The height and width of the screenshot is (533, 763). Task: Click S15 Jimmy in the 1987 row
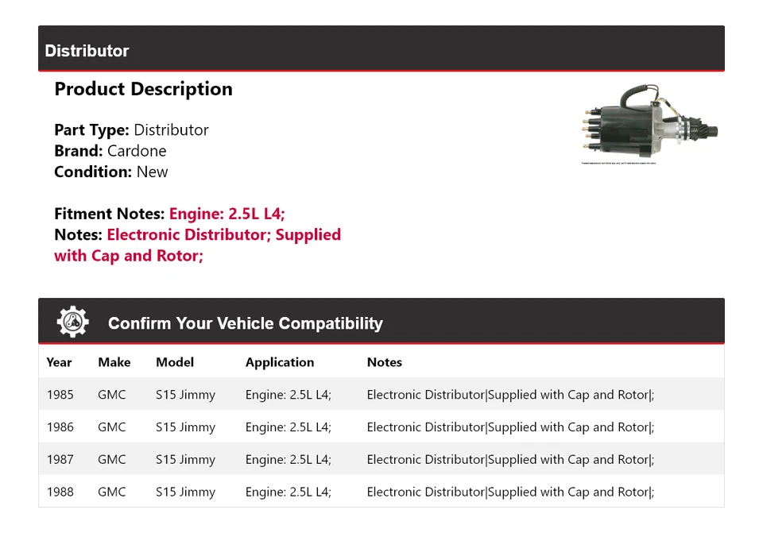point(185,460)
